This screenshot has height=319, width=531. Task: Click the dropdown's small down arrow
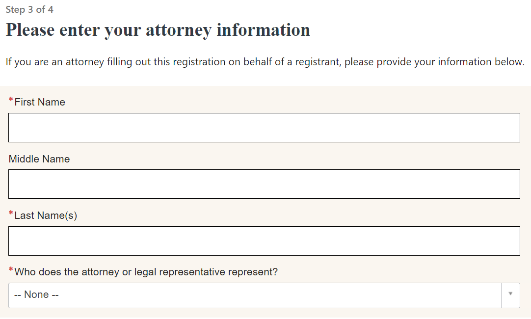(x=510, y=294)
